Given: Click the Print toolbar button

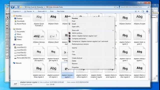Looking at the screenshot, I should coord(52,11).
